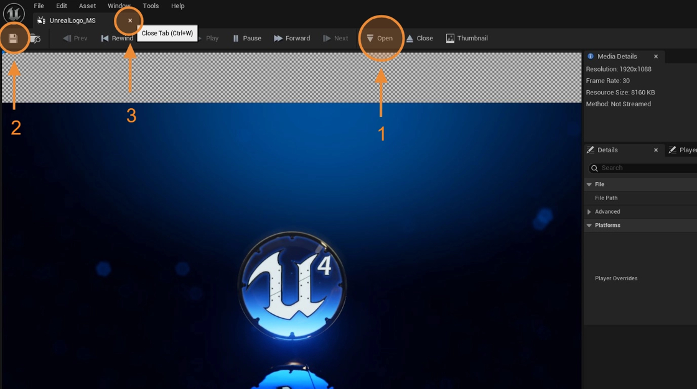Click the Method: Not Streamed text
Screen dimensions: 697x389
point(619,104)
